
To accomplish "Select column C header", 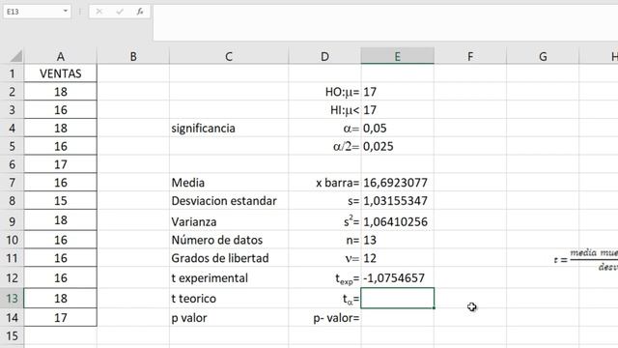I will click(x=229, y=56).
